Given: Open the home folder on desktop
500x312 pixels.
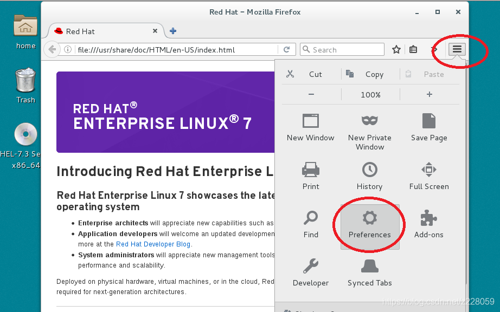Looking at the screenshot, I should pos(25,32).
